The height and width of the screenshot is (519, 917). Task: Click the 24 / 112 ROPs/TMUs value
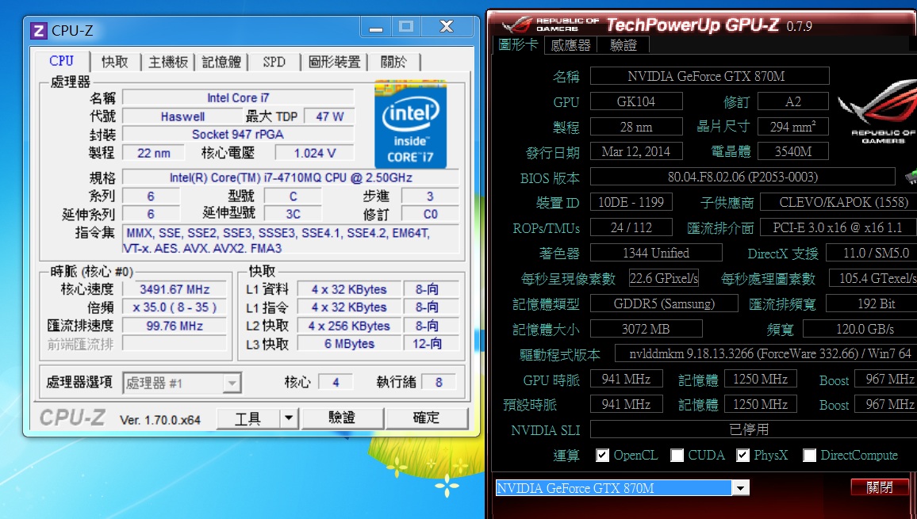631,227
